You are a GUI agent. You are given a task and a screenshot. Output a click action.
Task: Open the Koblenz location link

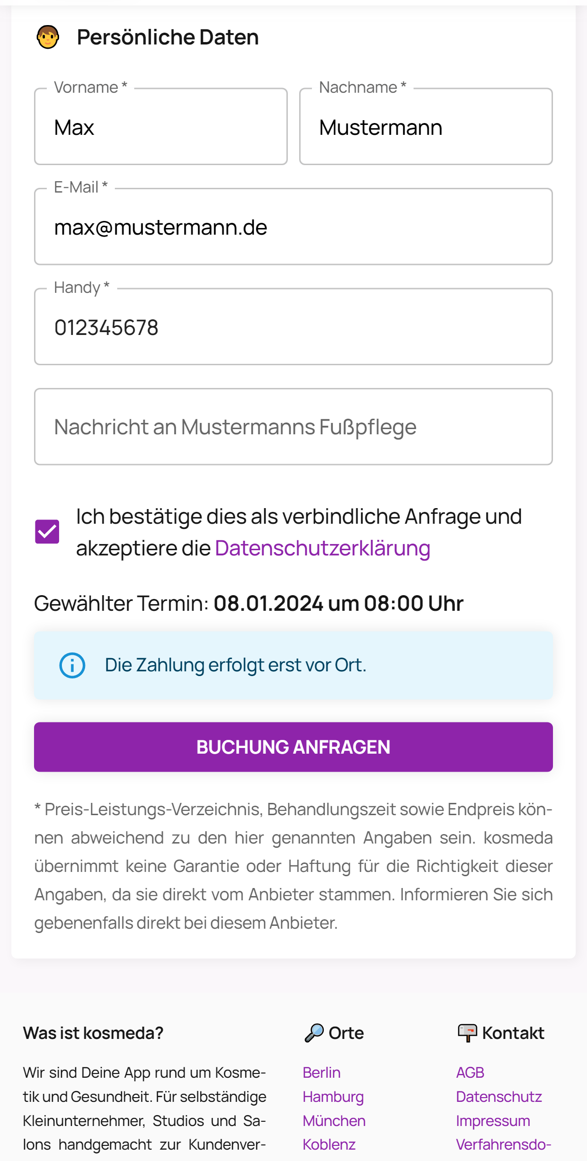329,1144
